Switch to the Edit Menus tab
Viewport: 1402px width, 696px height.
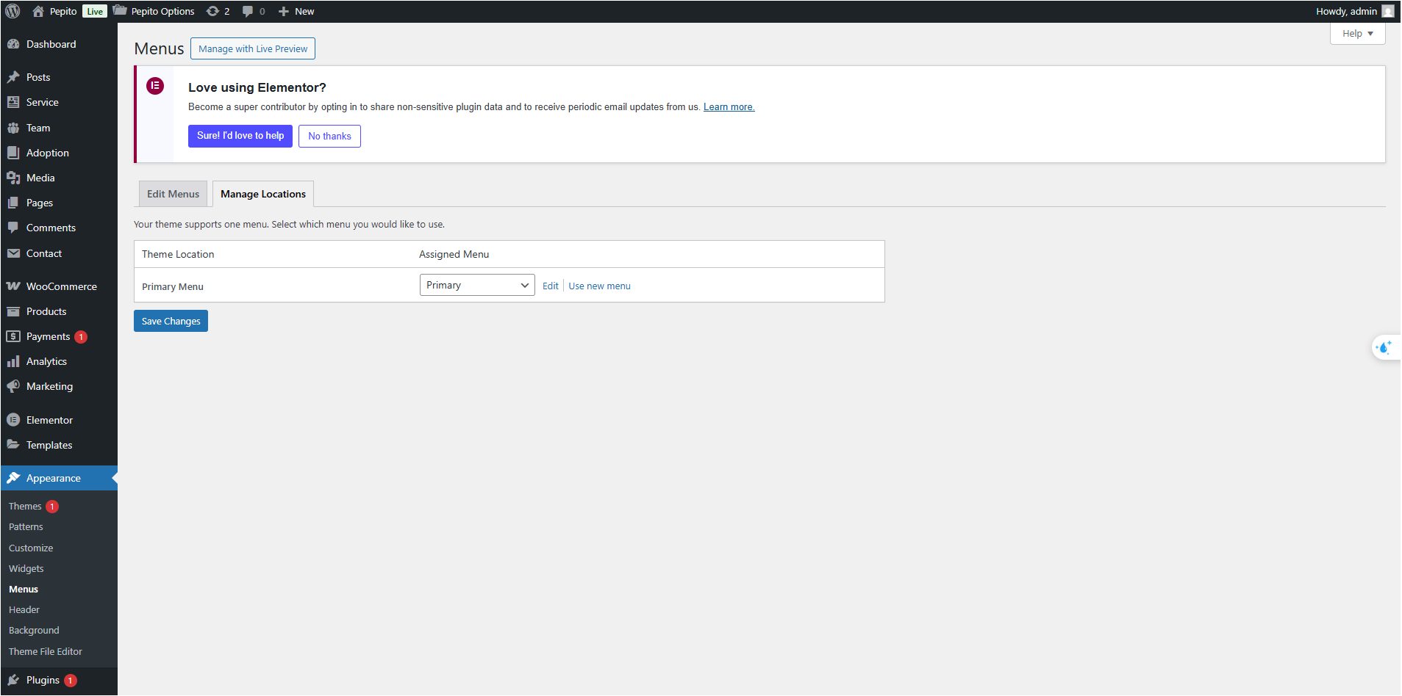pos(173,194)
